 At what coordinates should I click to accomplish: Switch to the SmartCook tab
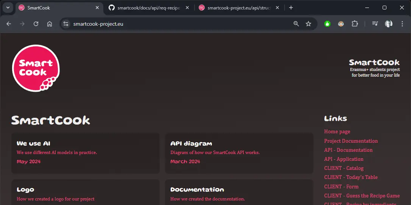tap(59, 8)
